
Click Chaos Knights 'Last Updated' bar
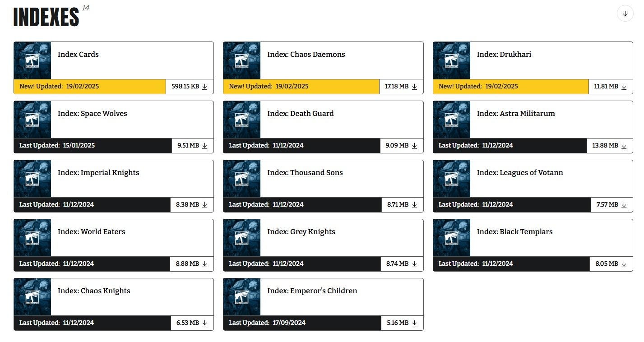coord(92,323)
